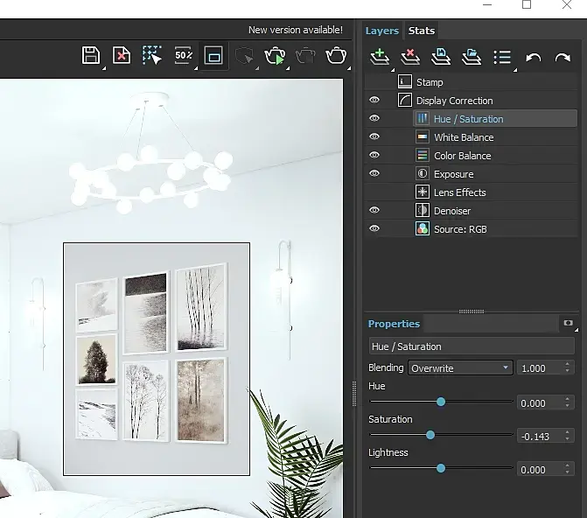Undo the last layer change
The image size is (587, 518).
[x=534, y=58]
